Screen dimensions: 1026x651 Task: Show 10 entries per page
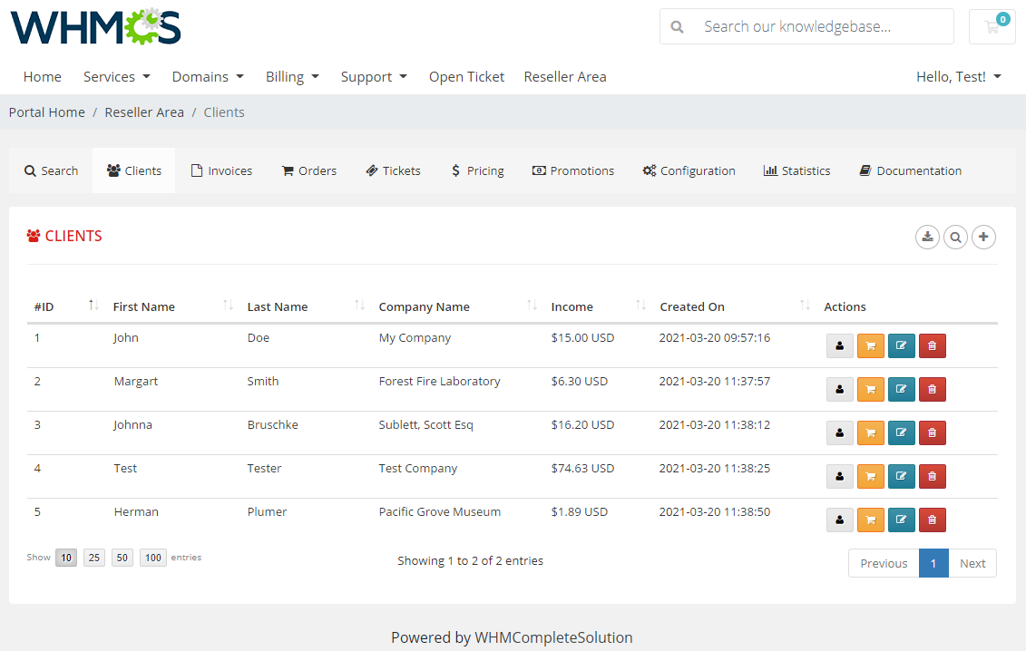(x=66, y=558)
